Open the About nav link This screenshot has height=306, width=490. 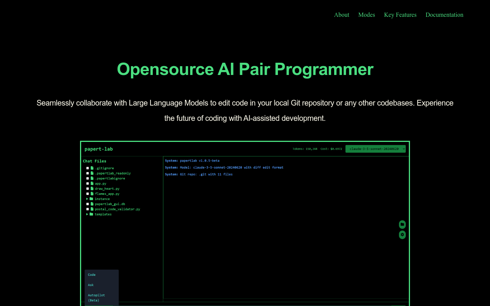pos(341,15)
